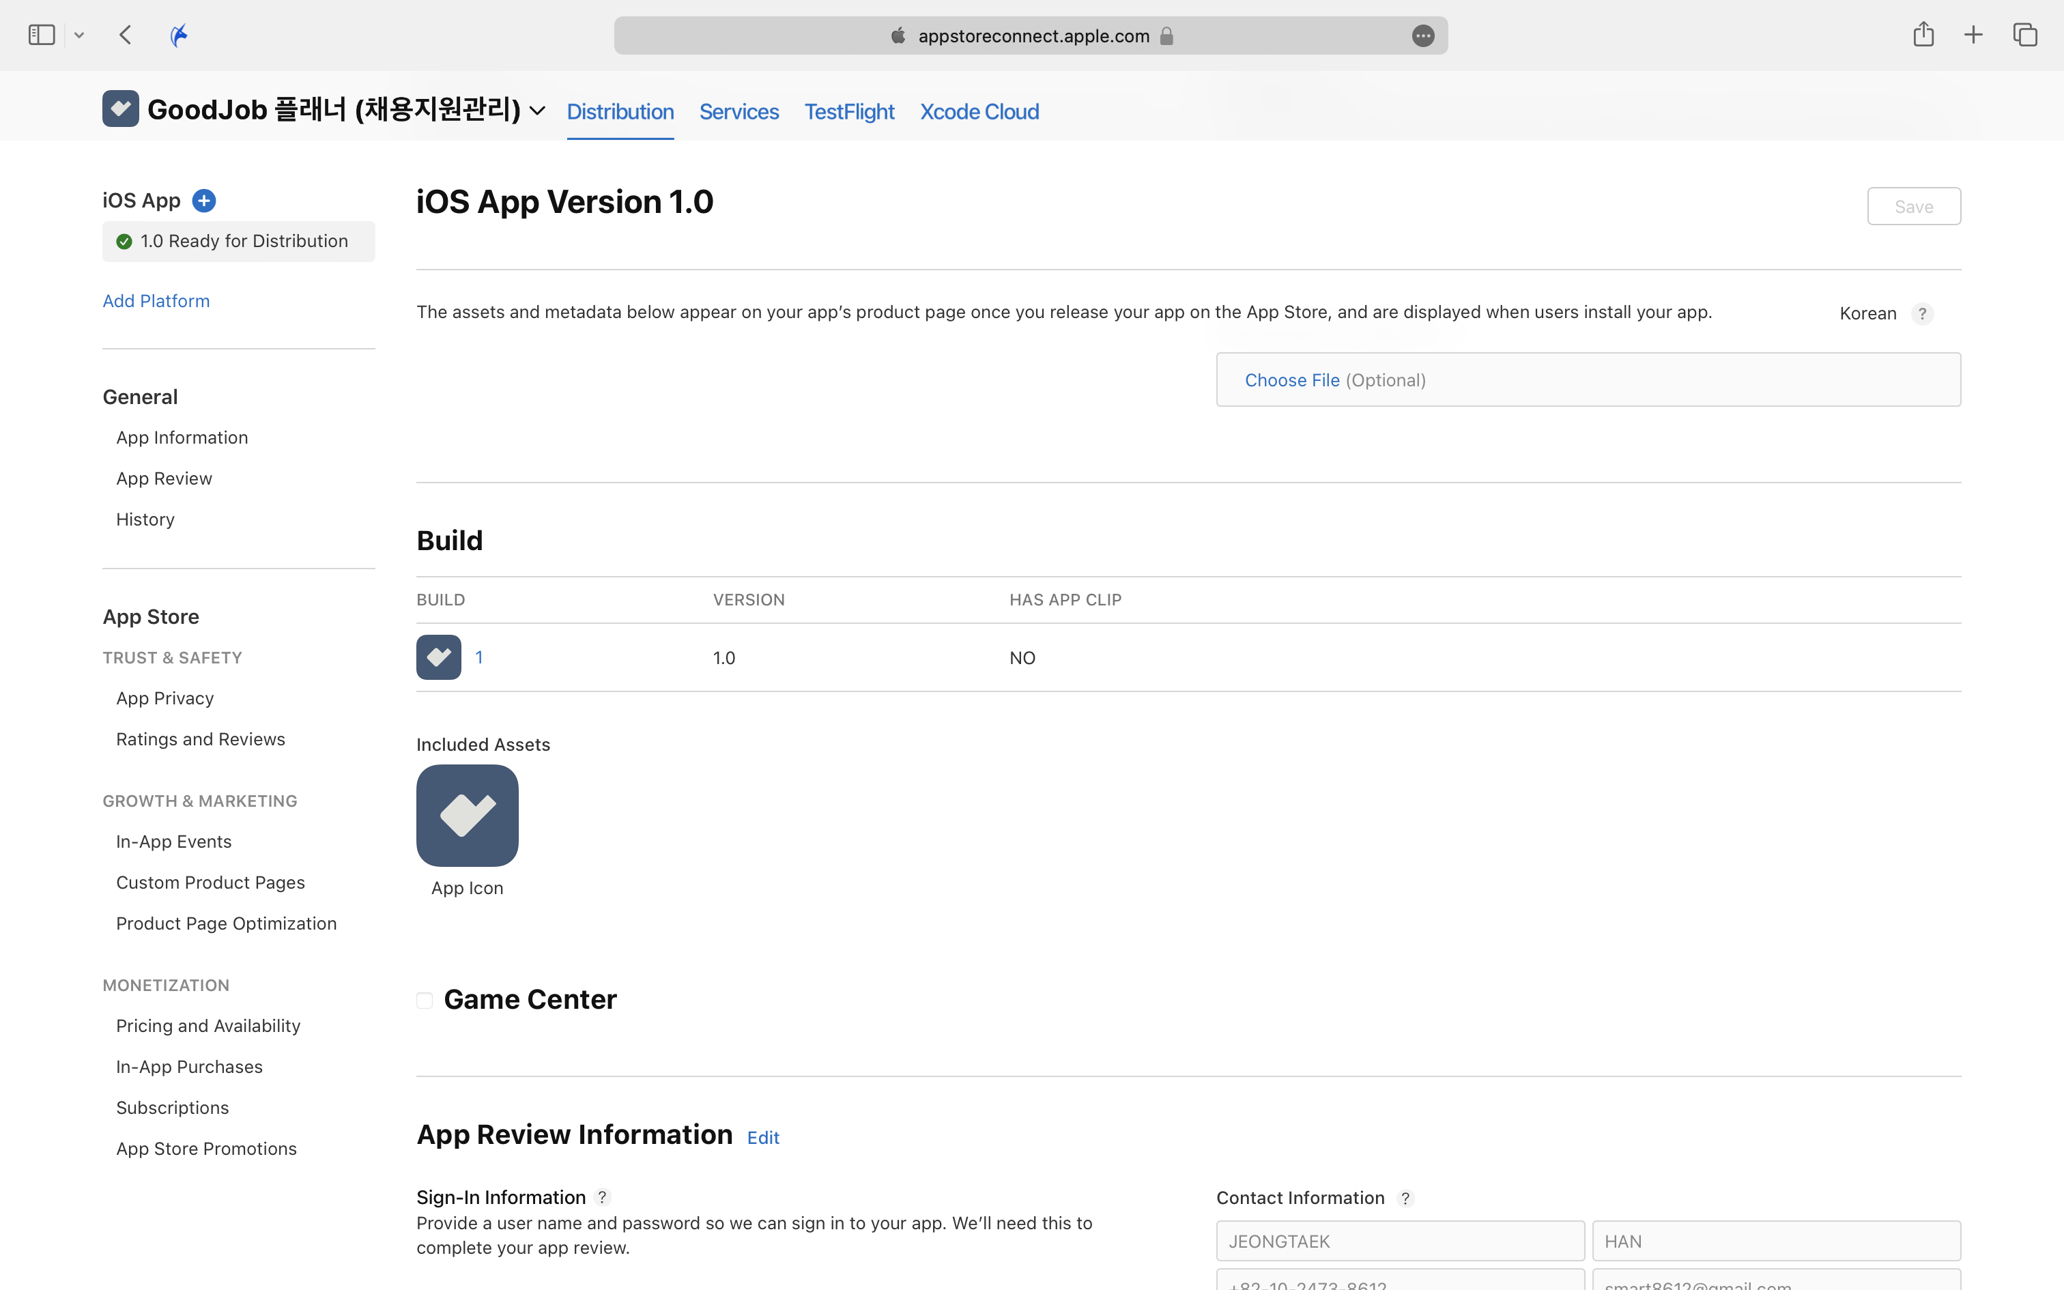The width and height of the screenshot is (2064, 1290).
Task: Click the App Icon thumbnail under Included Assets
Action: pyautogui.click(x=468, y=816)
